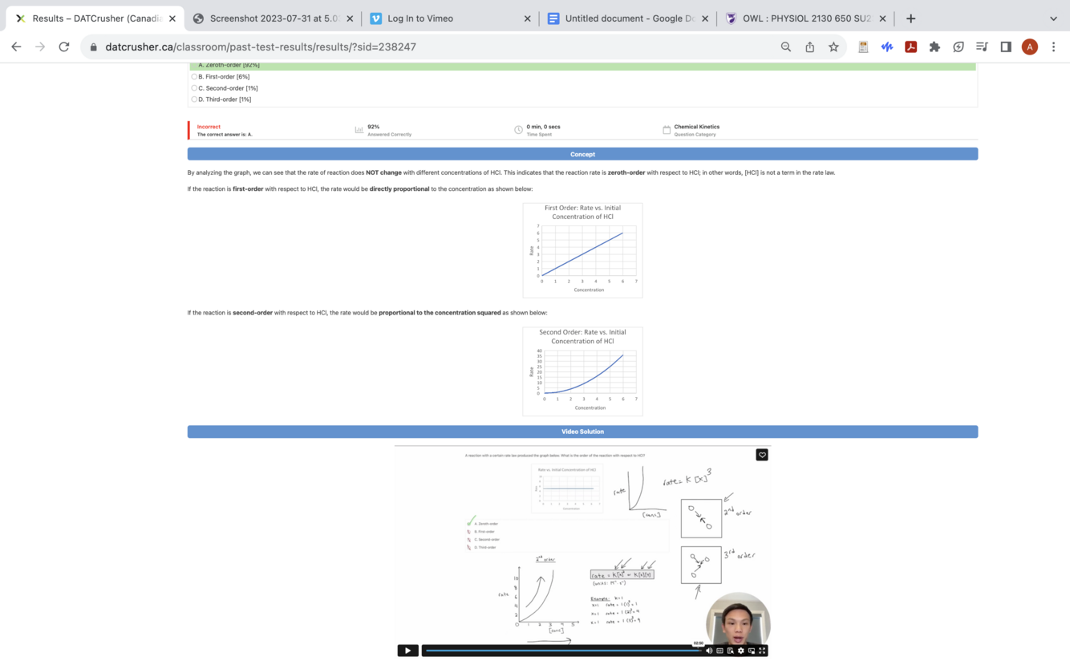
Task: Click the video progress bar
Action: tap(563, 651)
